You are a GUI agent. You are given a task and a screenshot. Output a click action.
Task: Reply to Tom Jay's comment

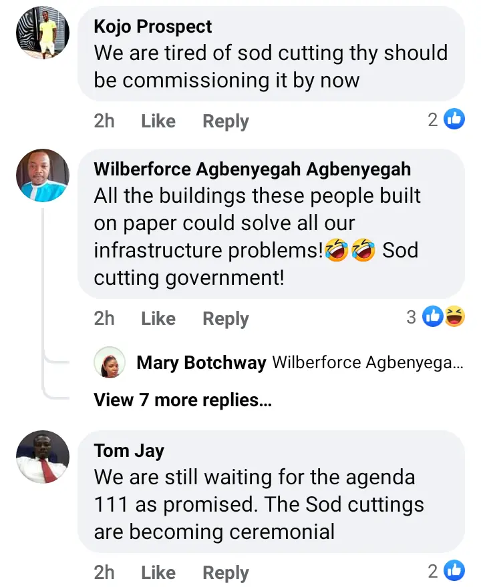226,573
